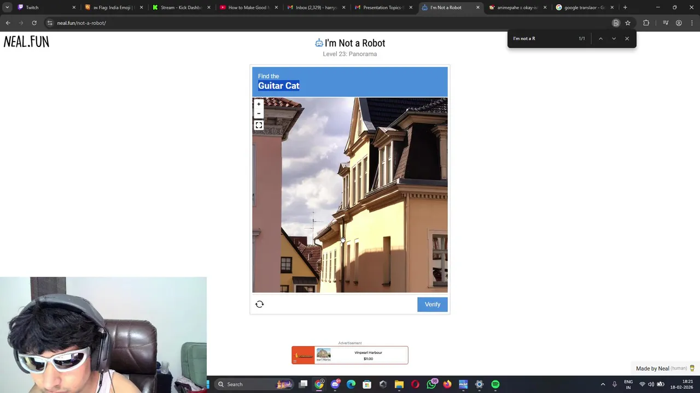This screenshot has height=393, width=700.
Task: Switch to the Flag: India Emoji tab
Action: [114, 8]
